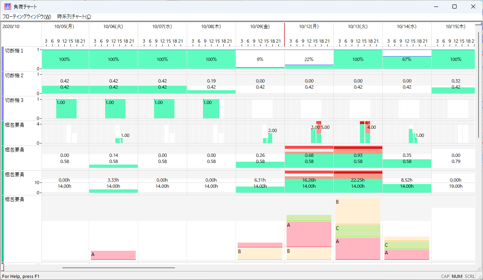
Task: Select the green C block on 10/14
Action: [407, 245]
